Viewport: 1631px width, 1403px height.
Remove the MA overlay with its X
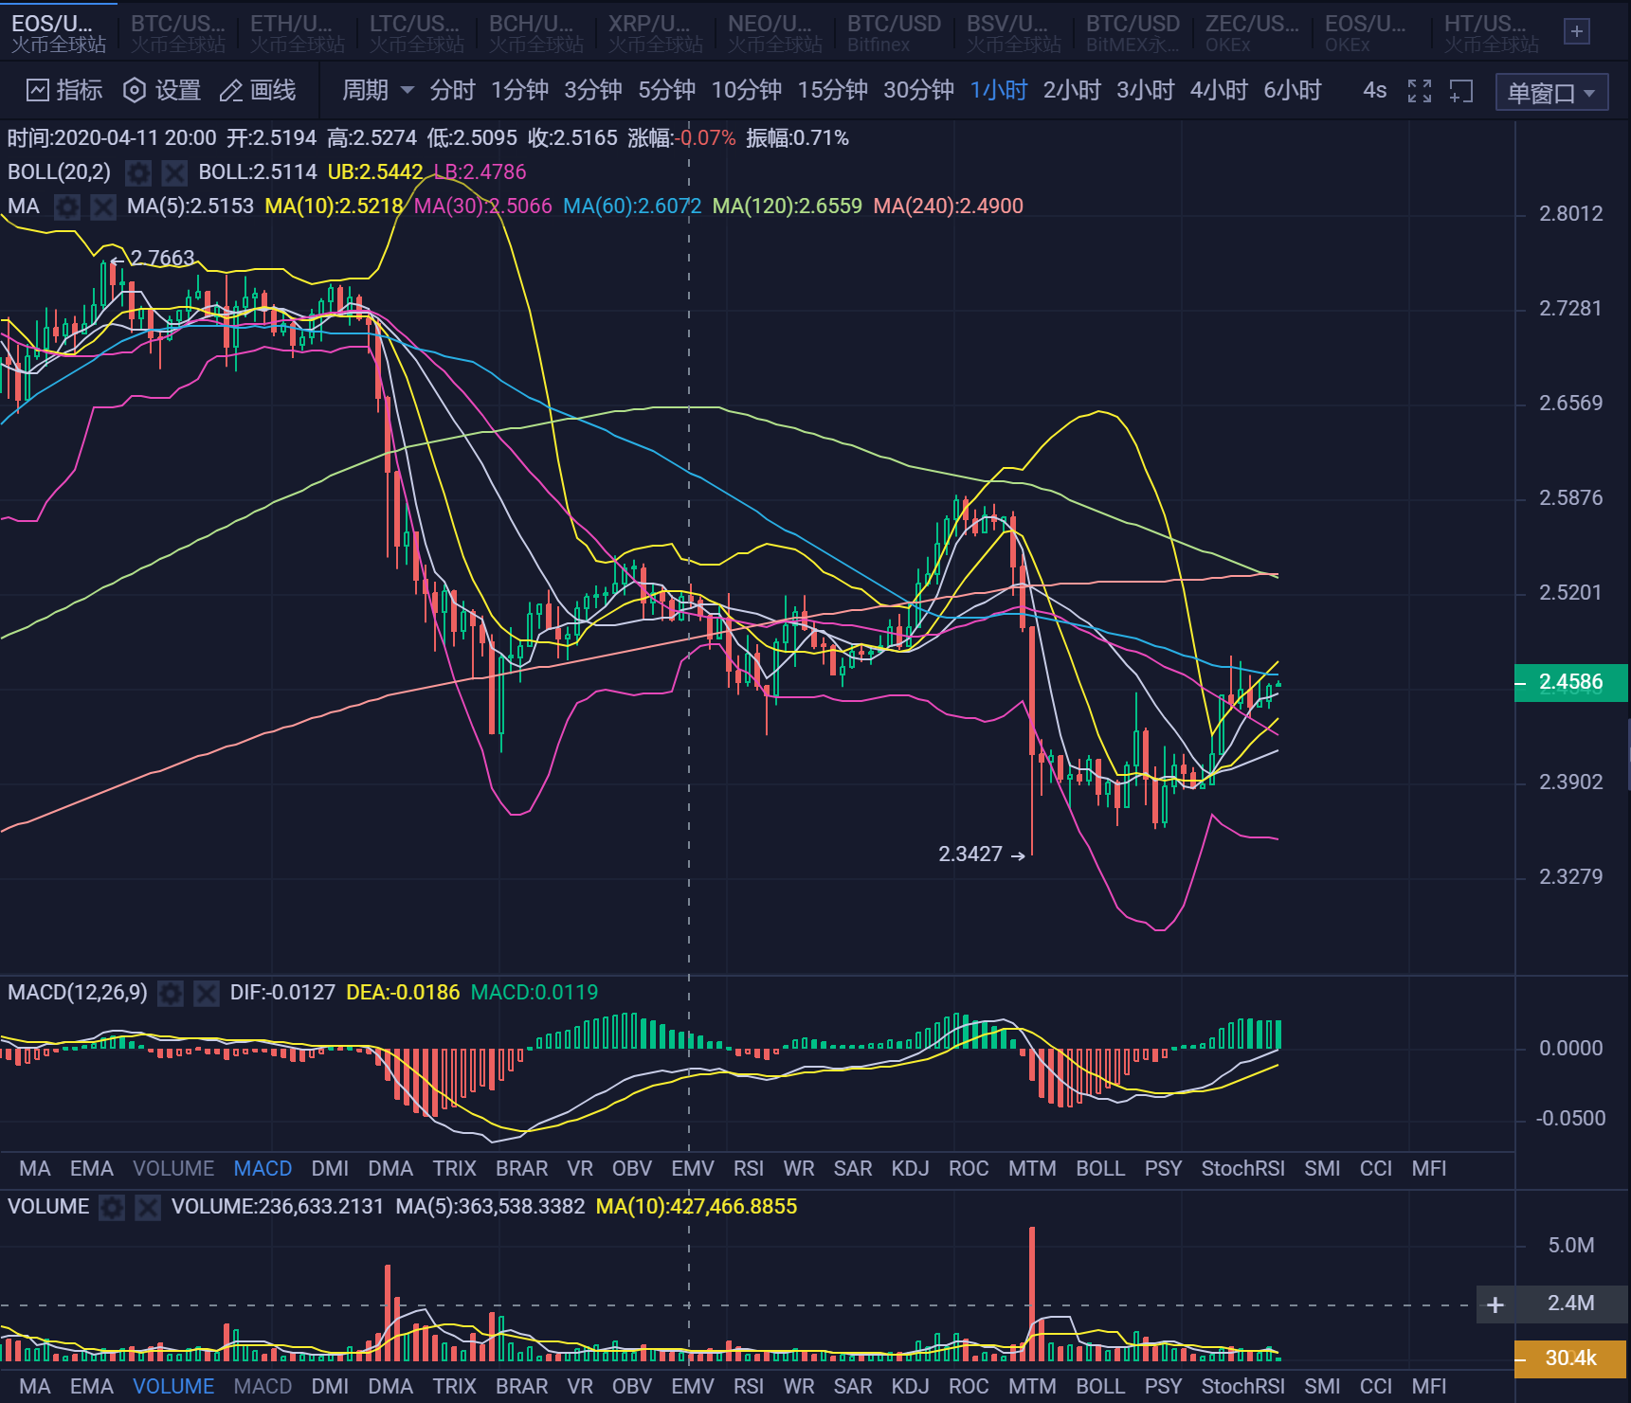(x=102, y=206)
